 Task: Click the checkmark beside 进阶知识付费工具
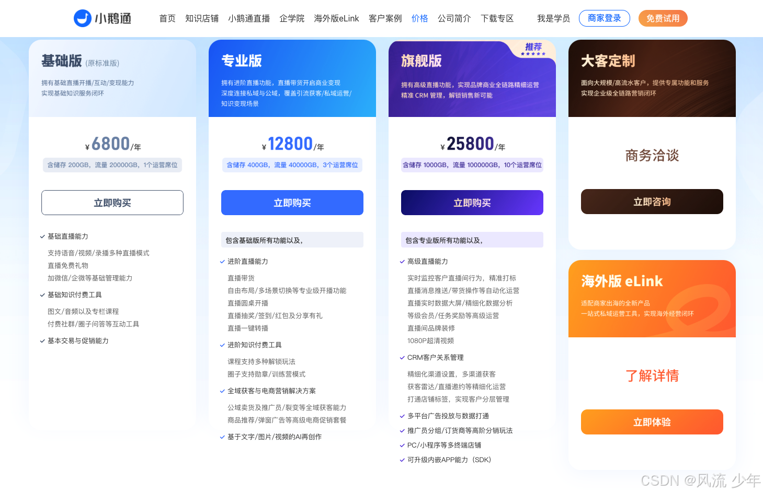click(222, 345)
